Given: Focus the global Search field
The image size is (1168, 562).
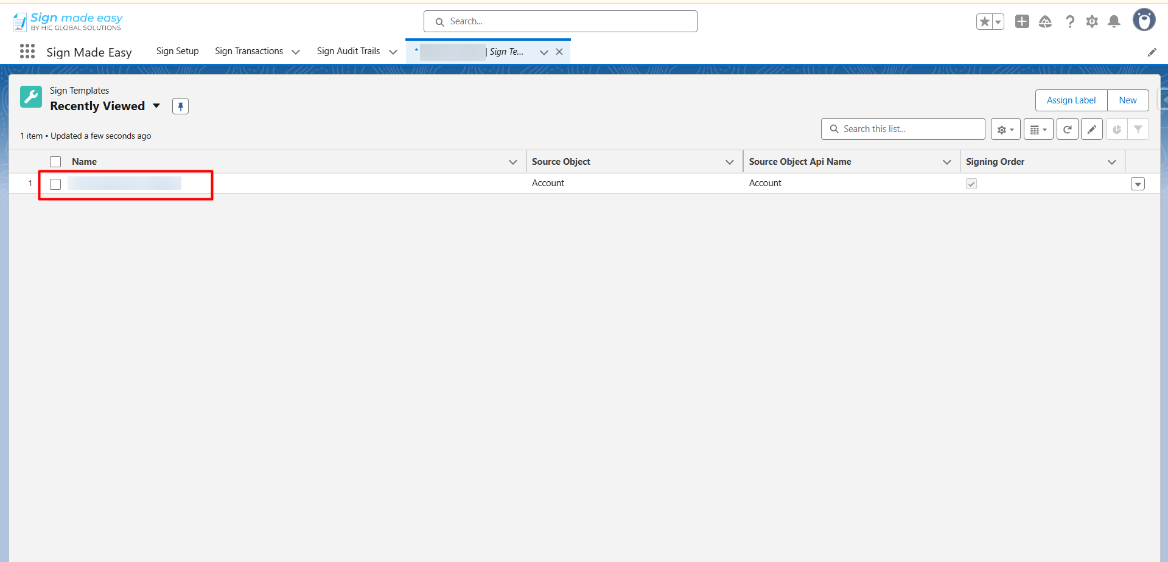Looking at the screenshot, I should pos(561,21).
